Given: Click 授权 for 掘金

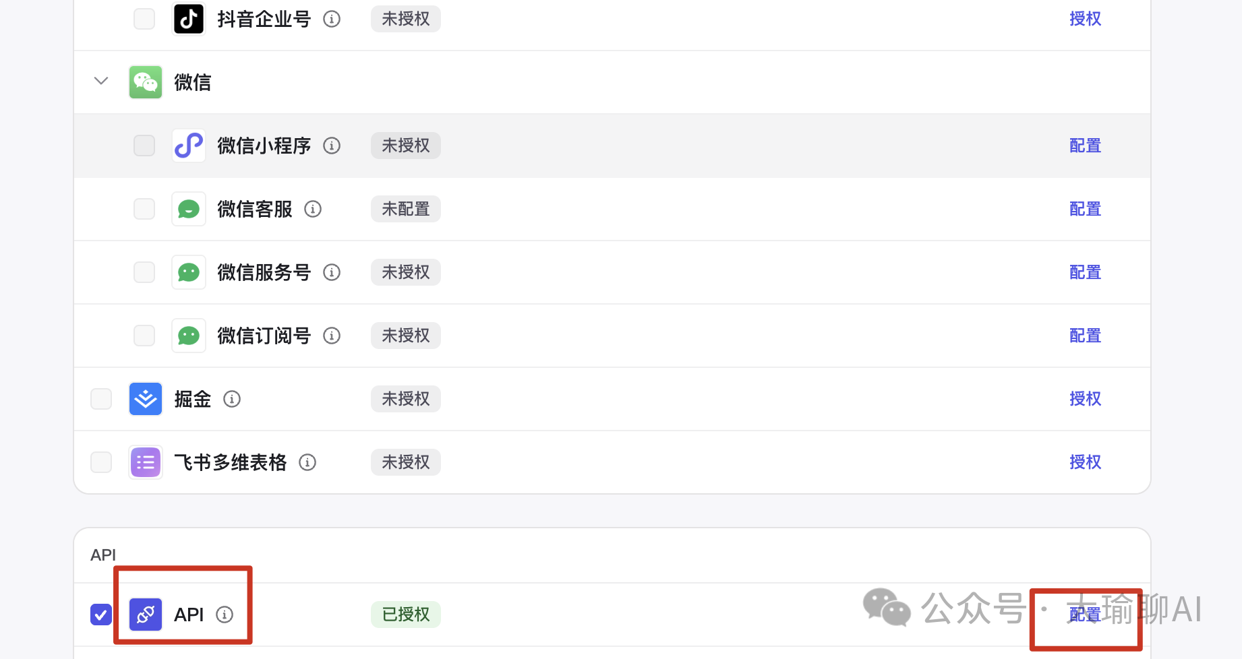Looking at the screenshot, I should 1084,398.
